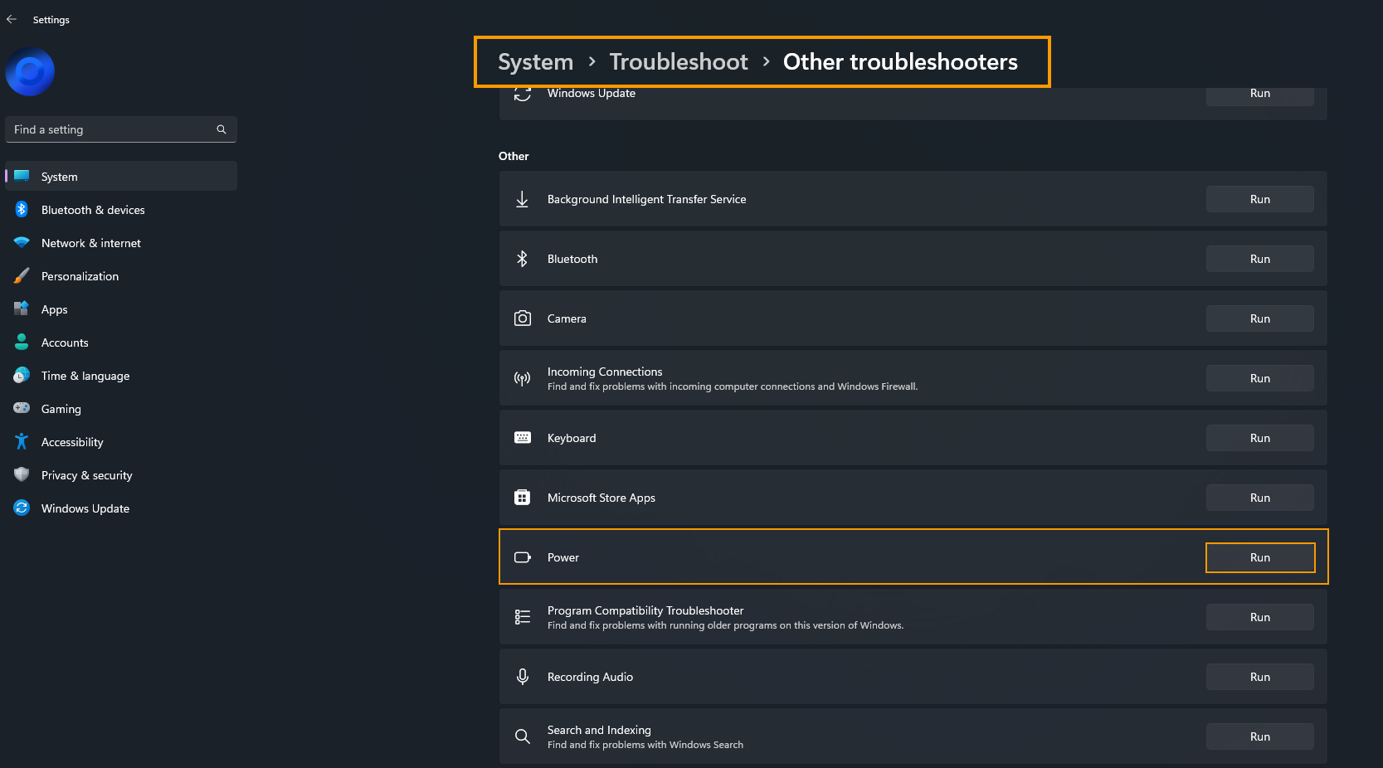Image resolution: width=1383 pixels, height=768 pixels.
Task: Run the Recording Audio troubleshooter
Action: click(1259, 677)
